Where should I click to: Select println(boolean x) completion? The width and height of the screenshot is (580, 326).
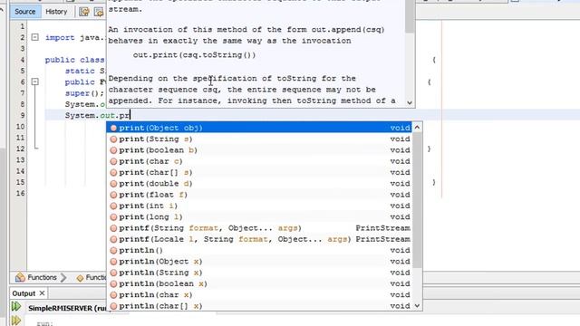click(x=259, y=283)
